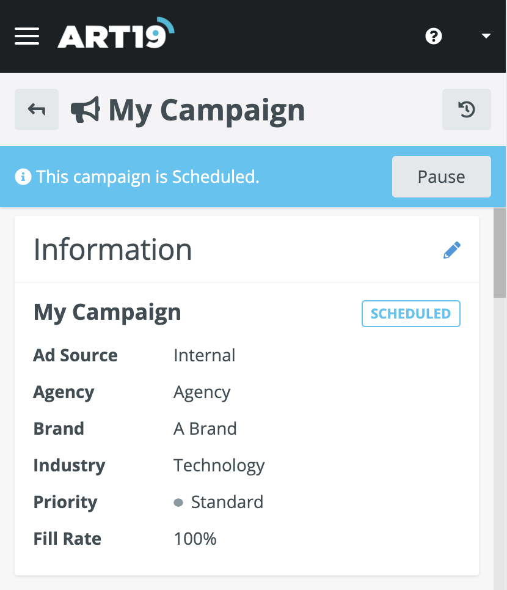Open the campaign history clock button

pos(467,109)
